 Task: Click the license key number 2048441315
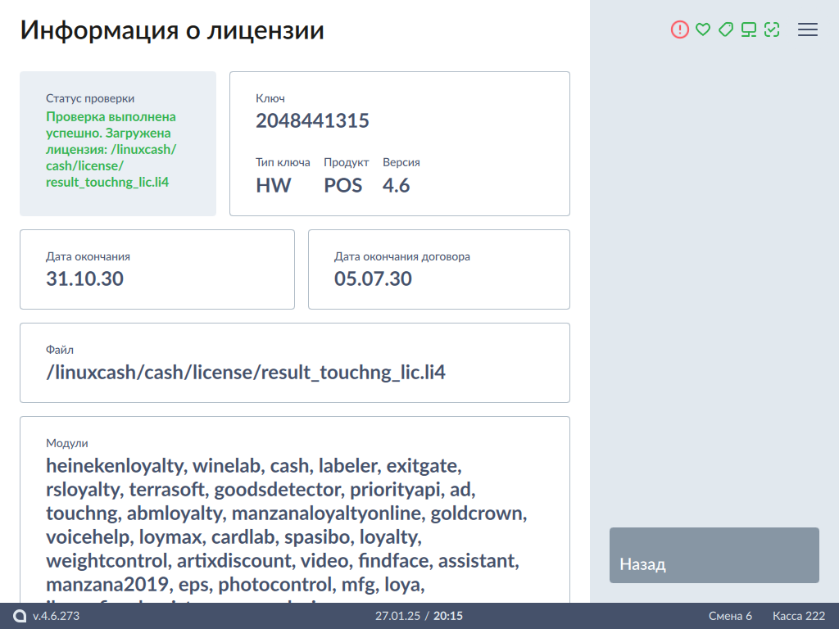tap(312, 121)
